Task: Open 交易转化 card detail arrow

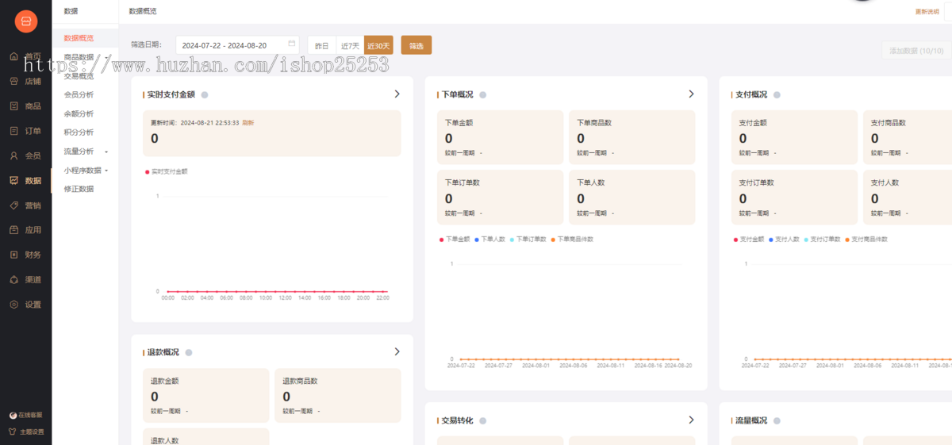Action: pos(691,420)
